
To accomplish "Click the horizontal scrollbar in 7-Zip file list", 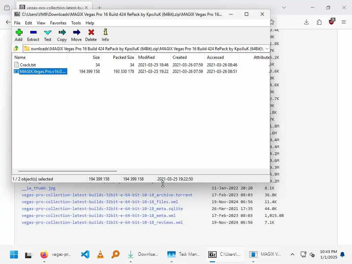I will 67,171.
